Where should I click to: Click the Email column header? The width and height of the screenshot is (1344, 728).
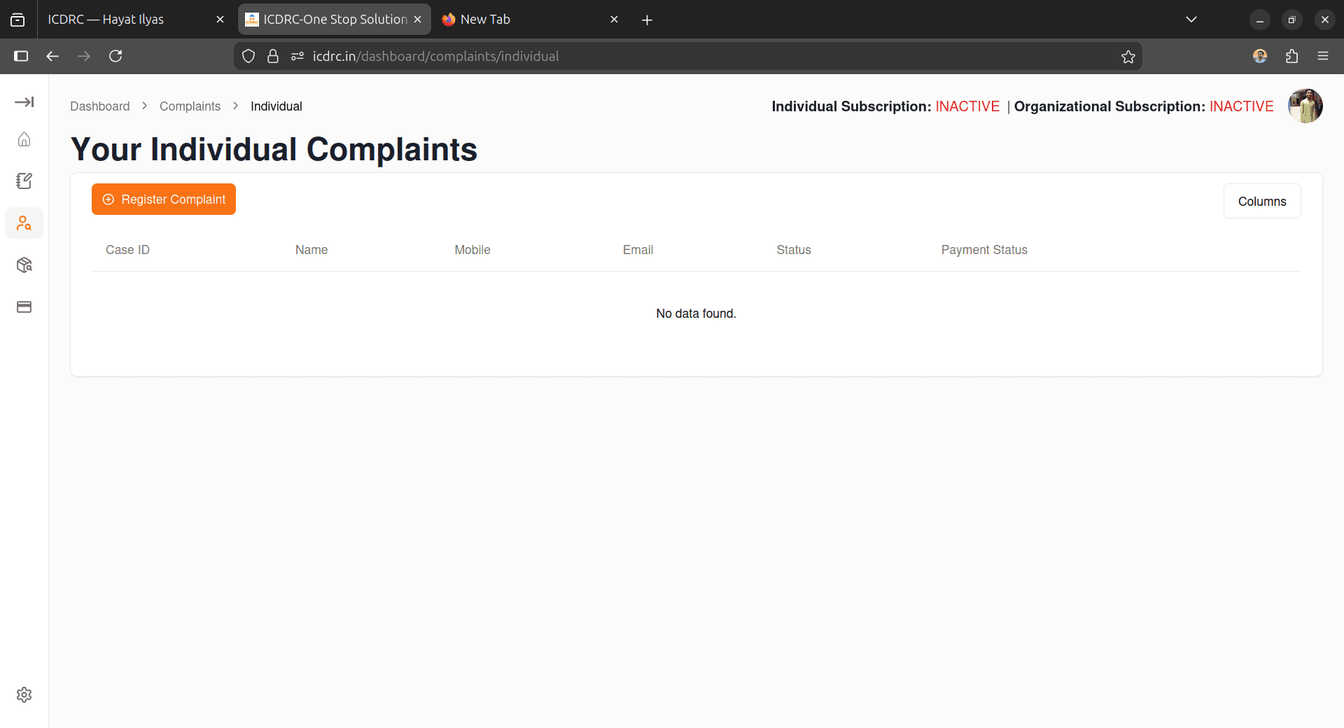(638, 250)
